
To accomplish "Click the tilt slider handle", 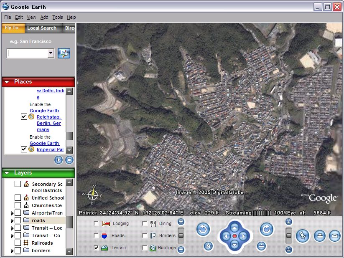I will pyautogui.click(x=288, y=236).
